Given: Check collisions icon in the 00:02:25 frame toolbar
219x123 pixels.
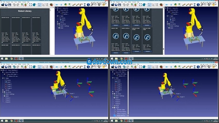Looking at the screenshot, I should (161, 5).
